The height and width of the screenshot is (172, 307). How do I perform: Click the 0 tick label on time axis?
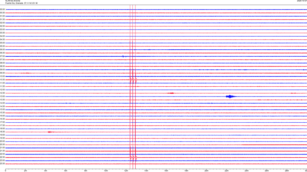click(5, 171)
